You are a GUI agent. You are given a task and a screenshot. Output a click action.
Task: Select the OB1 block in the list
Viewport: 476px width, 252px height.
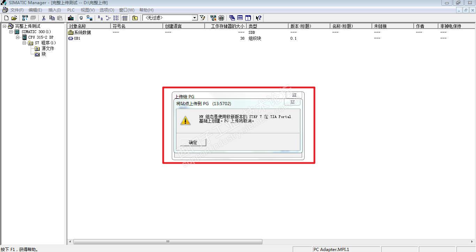(74, 38)
